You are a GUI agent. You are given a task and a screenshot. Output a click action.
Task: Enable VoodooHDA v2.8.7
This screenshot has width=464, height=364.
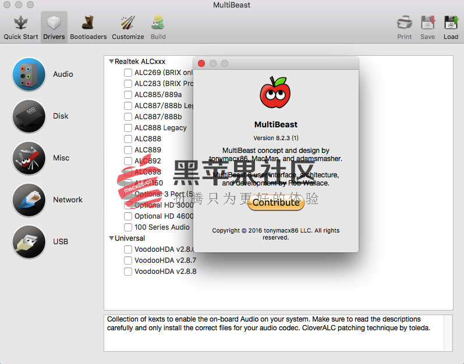128,260
